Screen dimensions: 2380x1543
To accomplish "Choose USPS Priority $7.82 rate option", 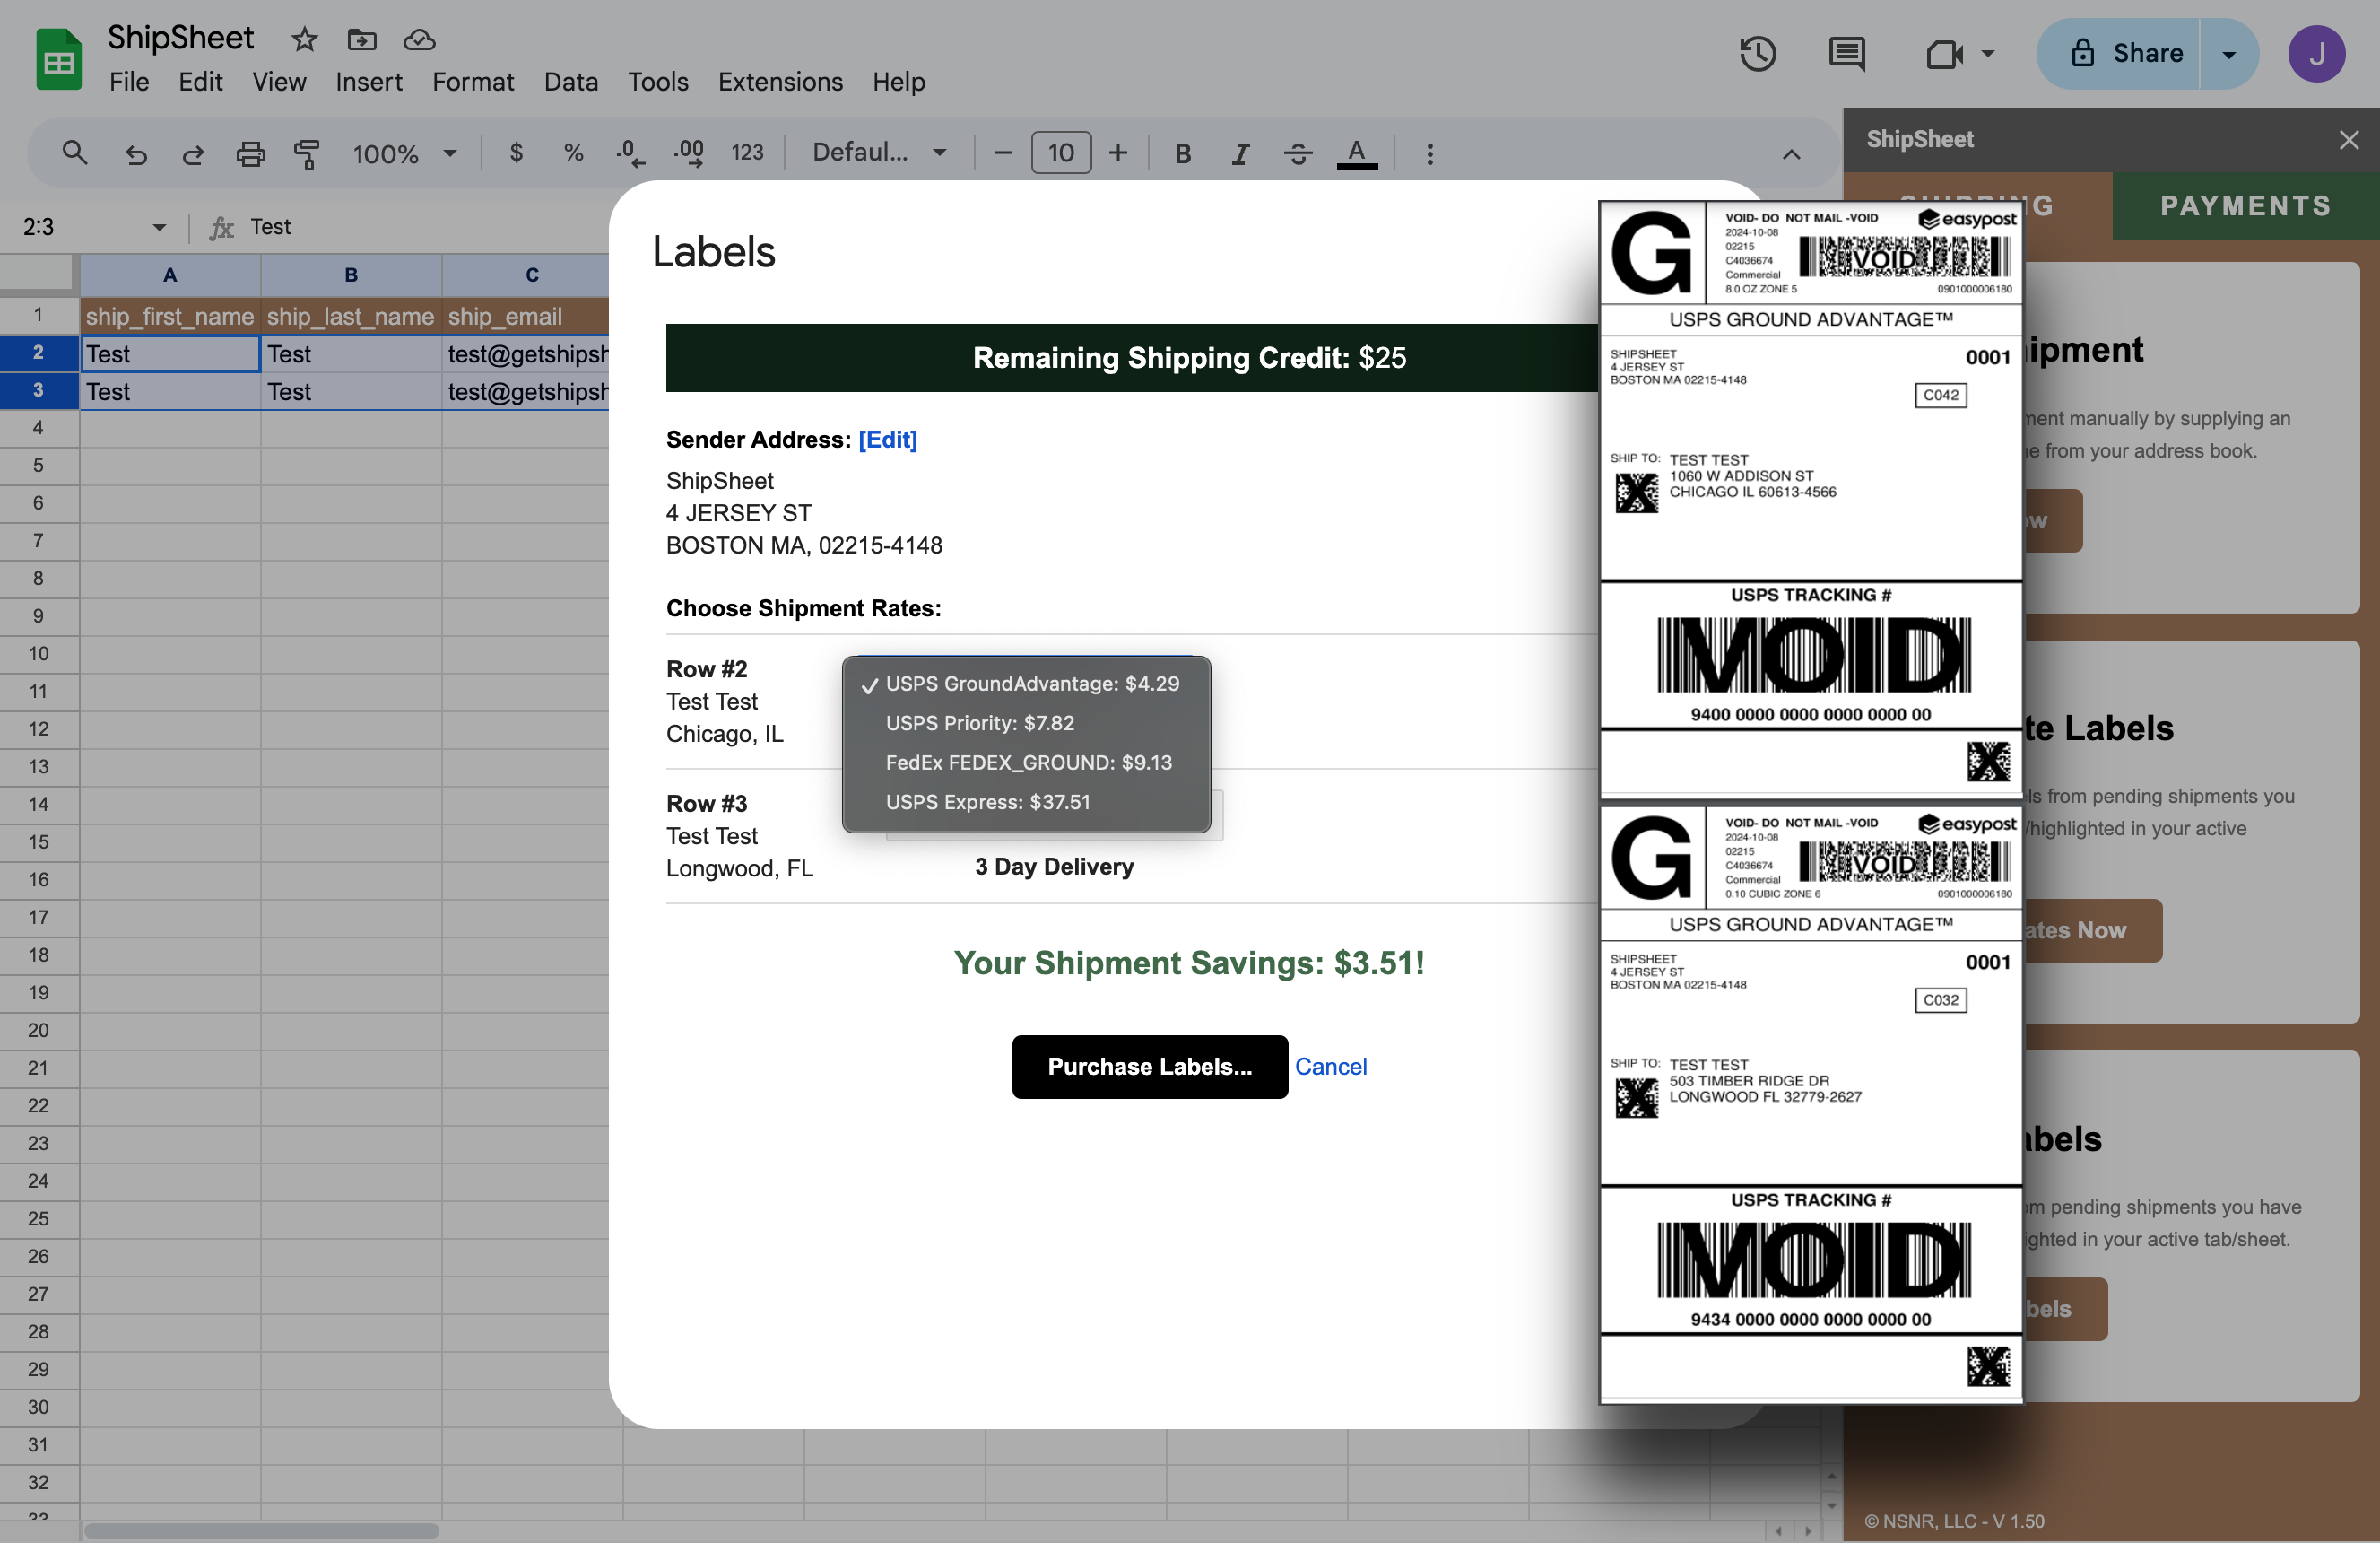I will [979, 723].
